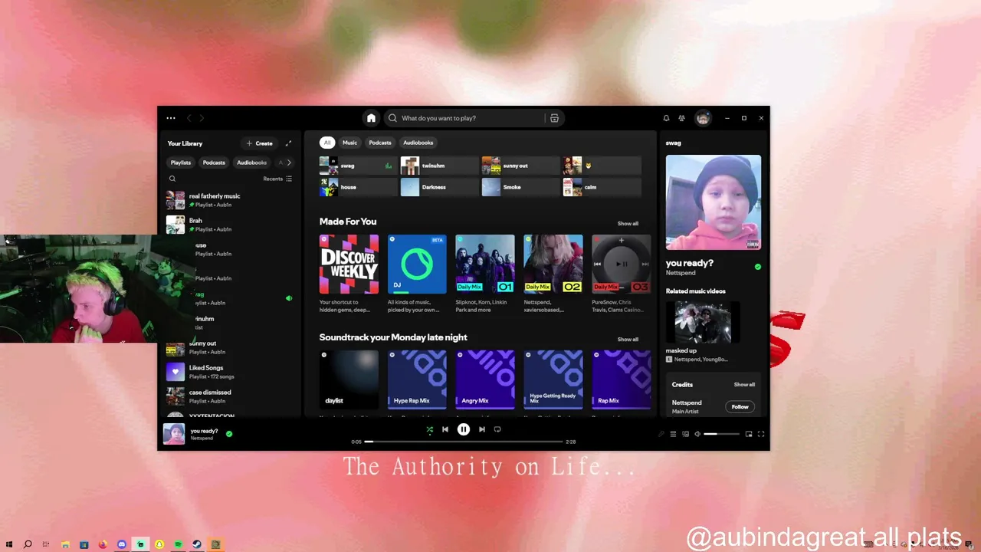This screenshot has height=552, width=981.
Task: Open Steam from the taskbar
Action: [x=197, y=544]
